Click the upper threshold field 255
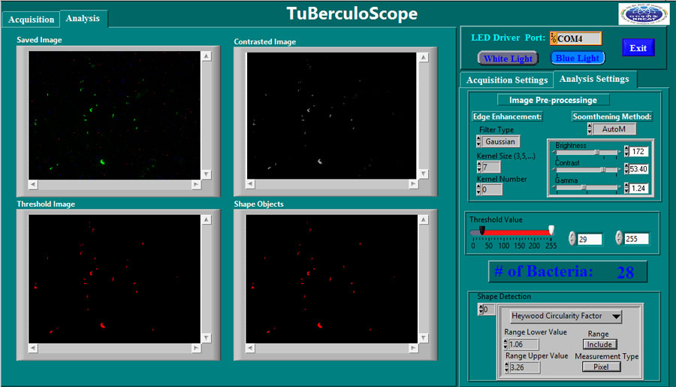The width and height of the screenshot is (676, 387). point(636,238)
